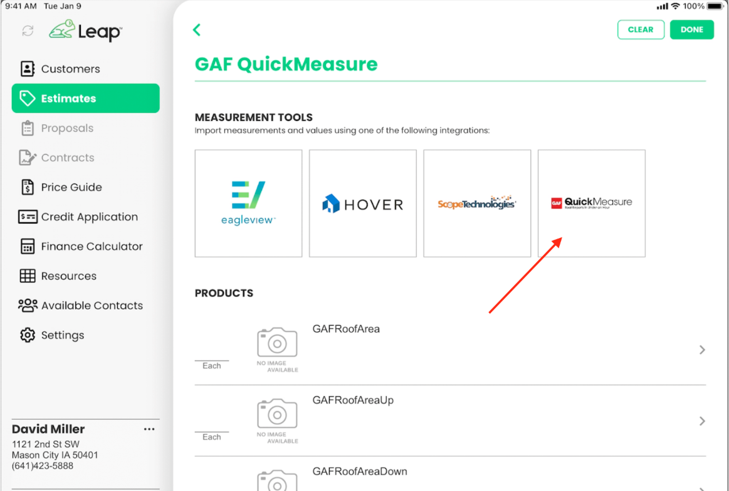Open options for David Miller via ellipsis
Image resolution: width=729 pixels, height=491 pixels.
[149, 428]
